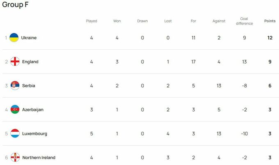Open the Northern Ireland team name
Viewport: 279px width, 165px height.
[x=39, y=158]
